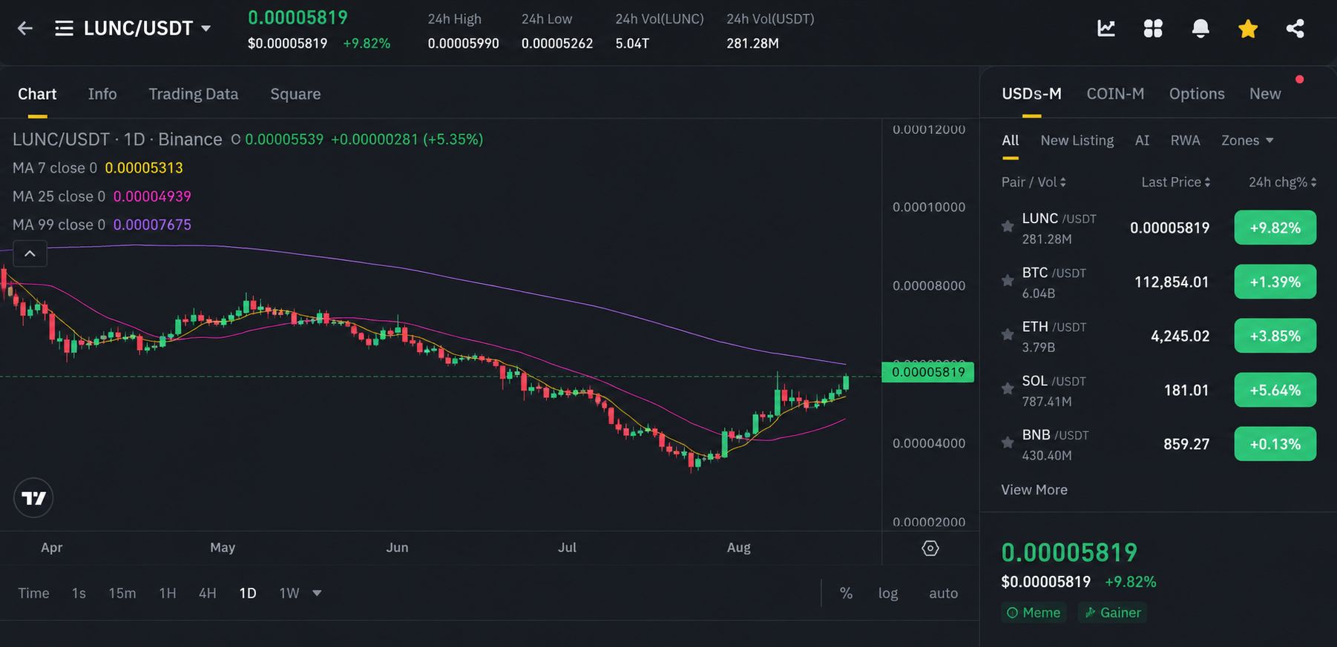
Task: Collapse the indicator legend chevron
Action: [x=30, y=254]
